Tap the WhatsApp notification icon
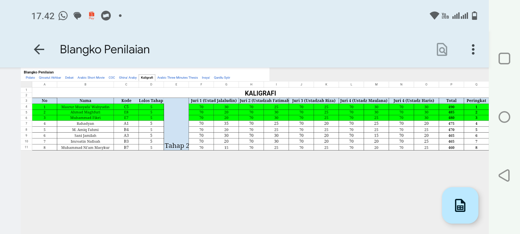The width and height of the screenshot is (520, 234). [63, 16]
